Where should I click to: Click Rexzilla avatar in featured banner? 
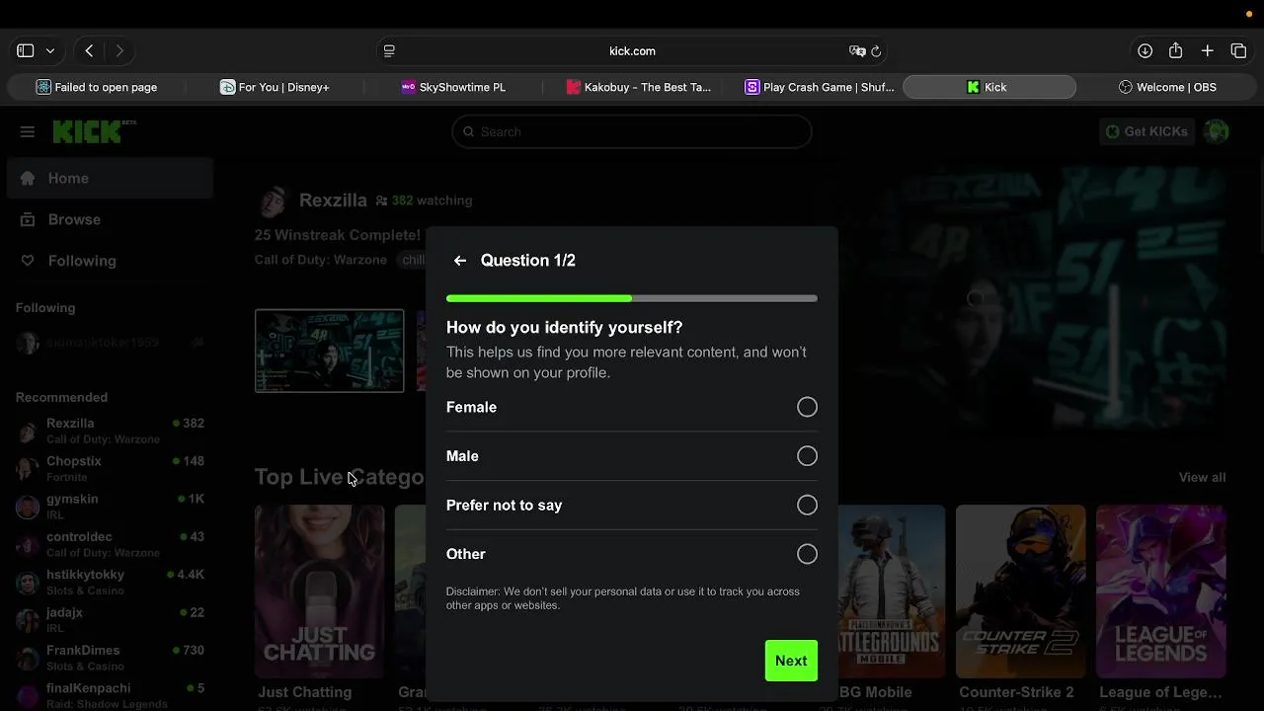tap(273, 200)
